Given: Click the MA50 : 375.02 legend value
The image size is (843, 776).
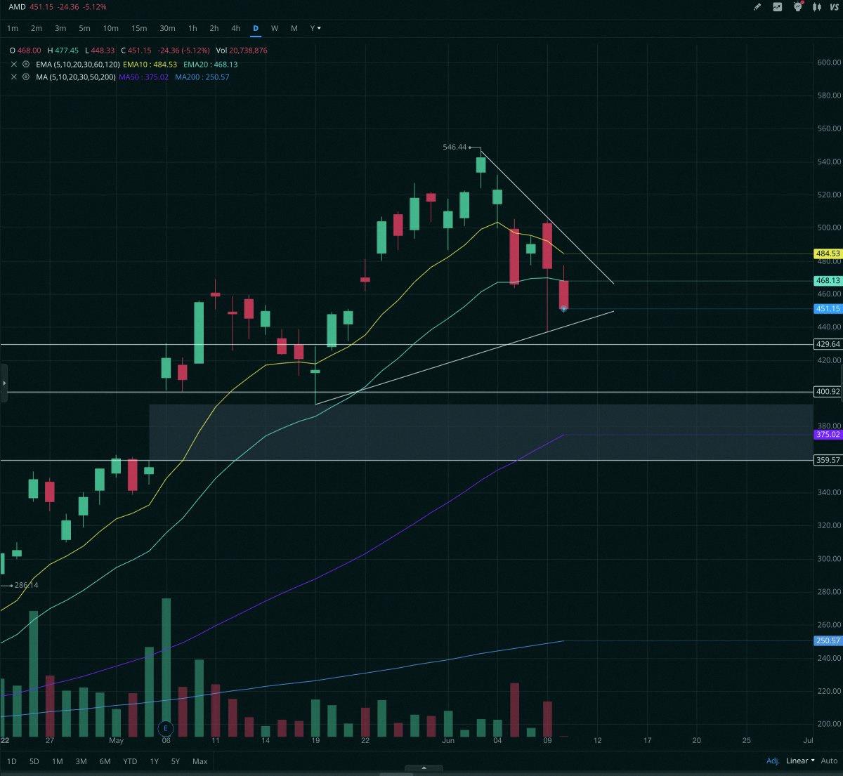Looking at the screenshot, I should [x=144, y=77].
